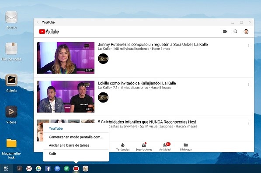This screenshot has width=261, height=173.
Task: Open the music app taskbar icon
Action: 85,169
